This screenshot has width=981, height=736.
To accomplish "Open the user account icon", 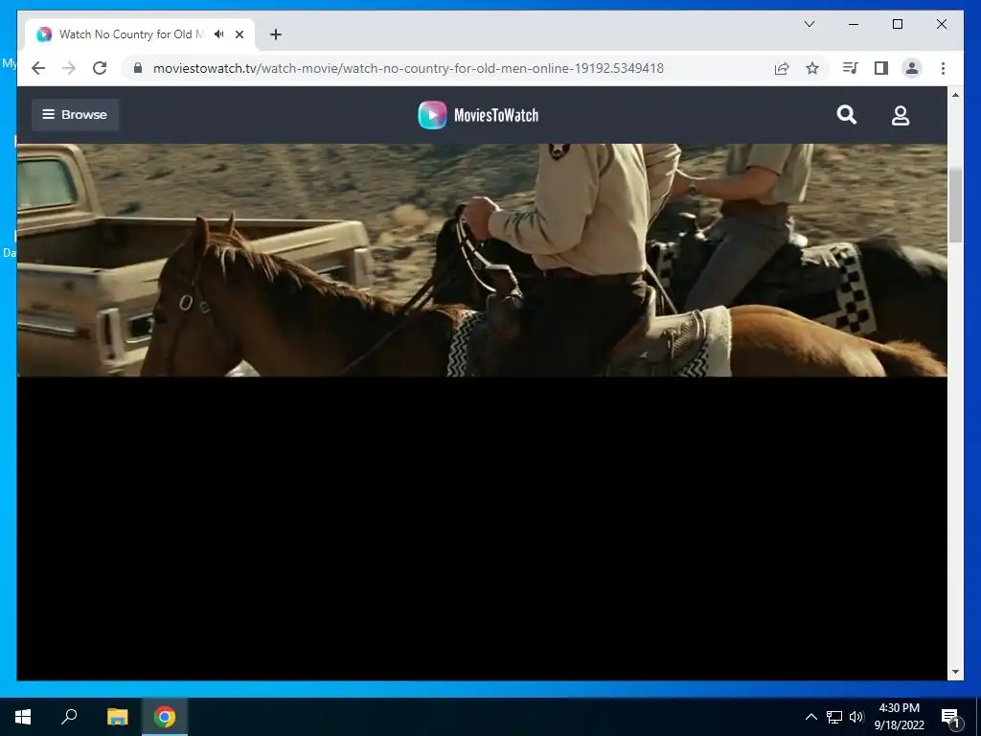I will tap(901, 115).
